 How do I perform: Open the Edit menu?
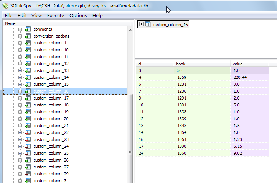coord(22,16)
